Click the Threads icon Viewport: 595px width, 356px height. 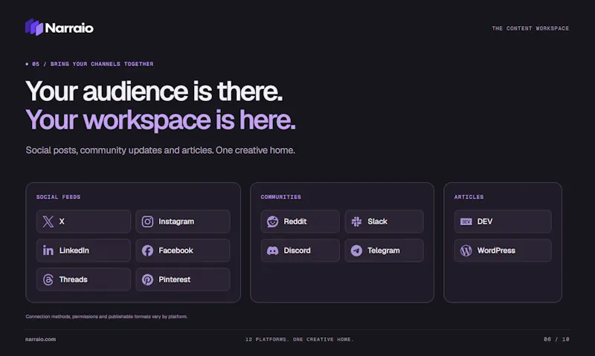48,279
